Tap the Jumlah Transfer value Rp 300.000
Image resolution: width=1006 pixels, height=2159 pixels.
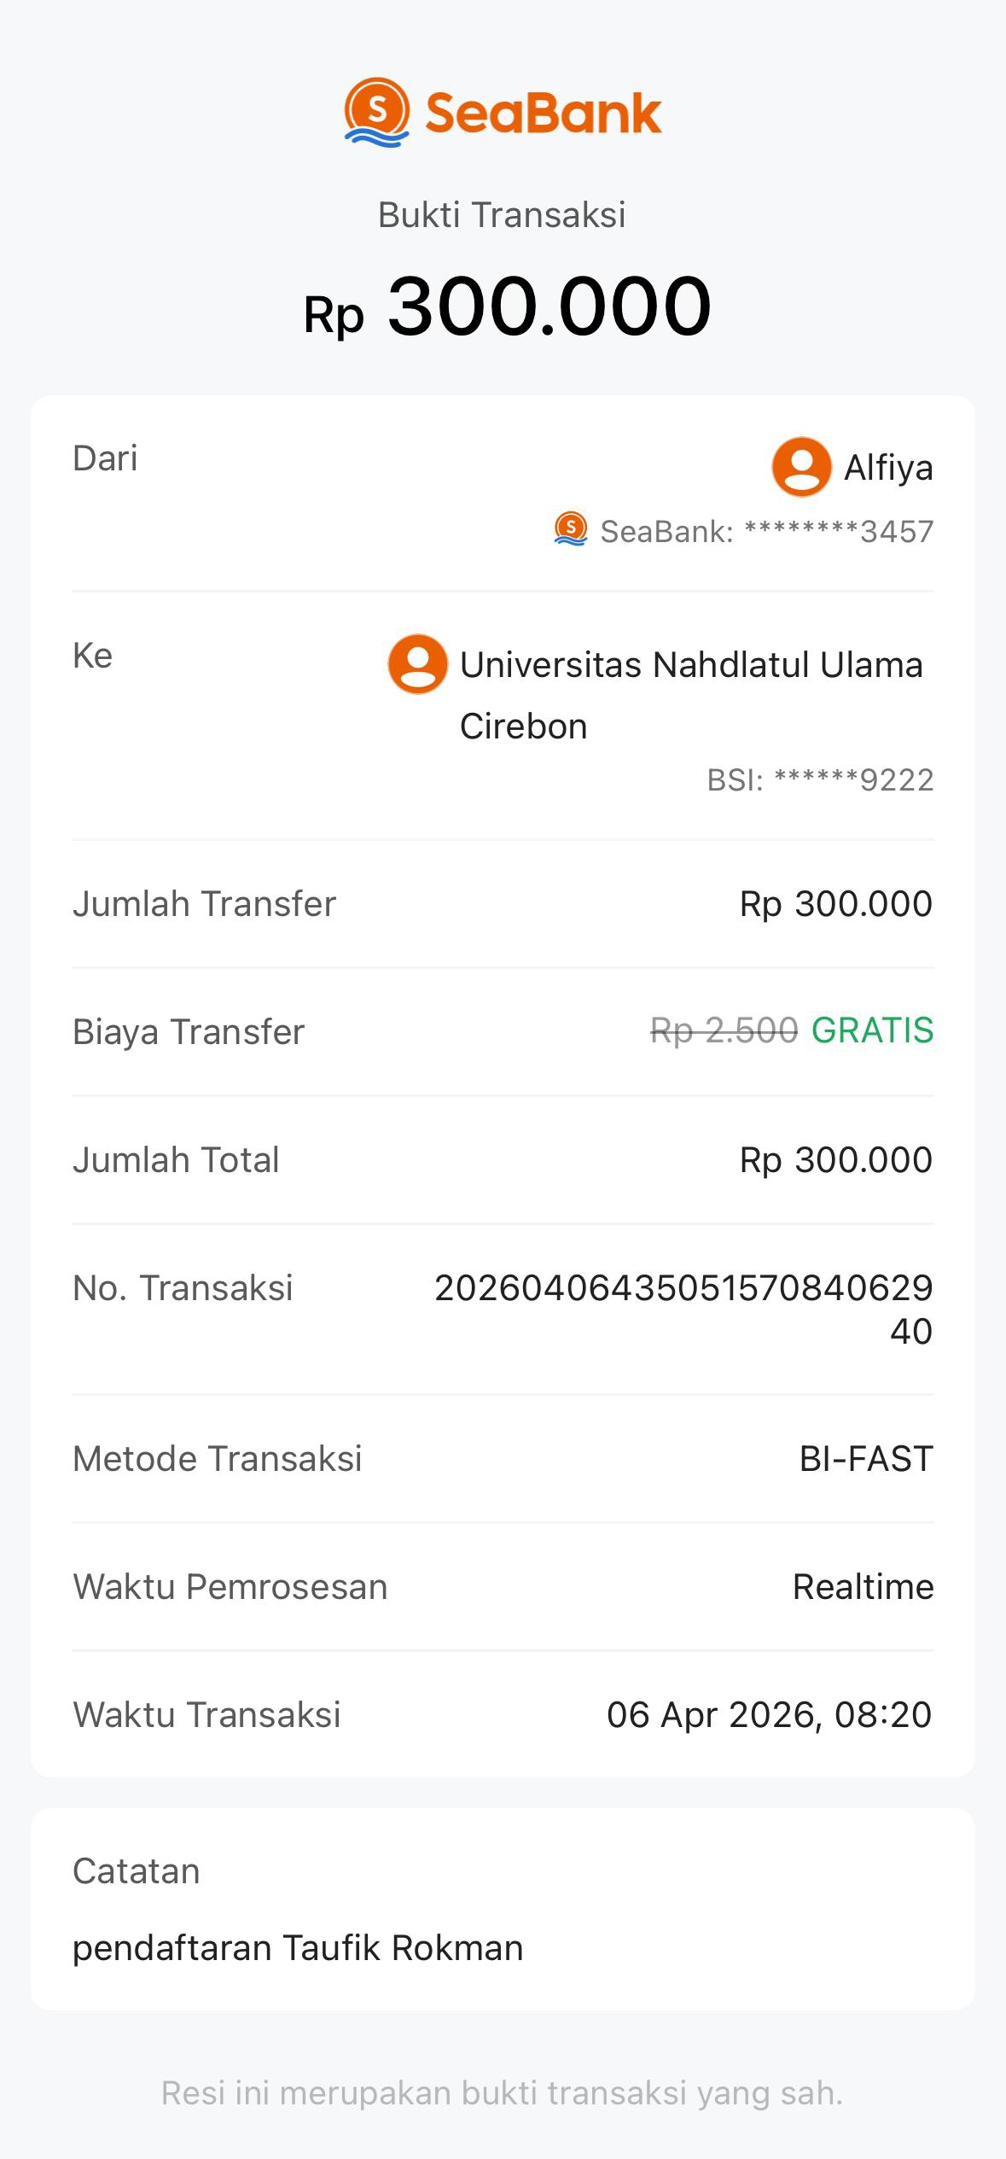pos(835,904)
